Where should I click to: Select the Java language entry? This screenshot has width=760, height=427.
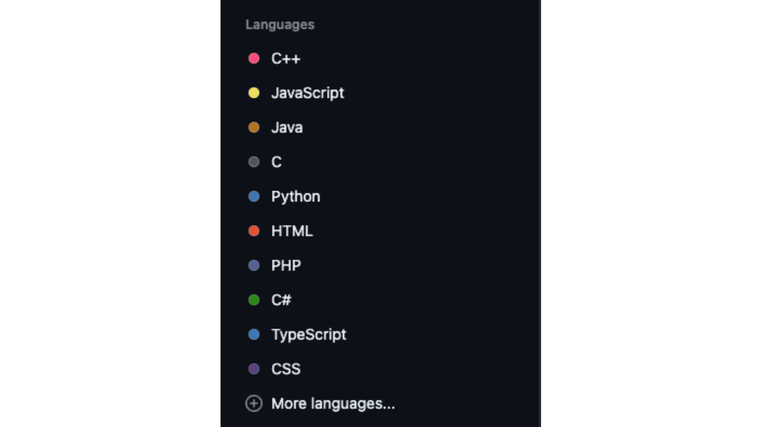click(x=287, y=127)
